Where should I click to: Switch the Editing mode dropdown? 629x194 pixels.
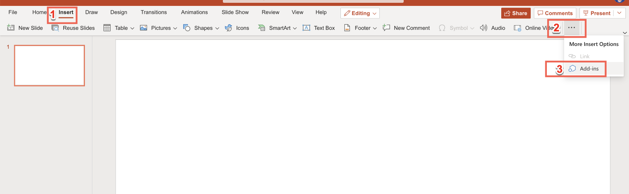coord(360,13)
